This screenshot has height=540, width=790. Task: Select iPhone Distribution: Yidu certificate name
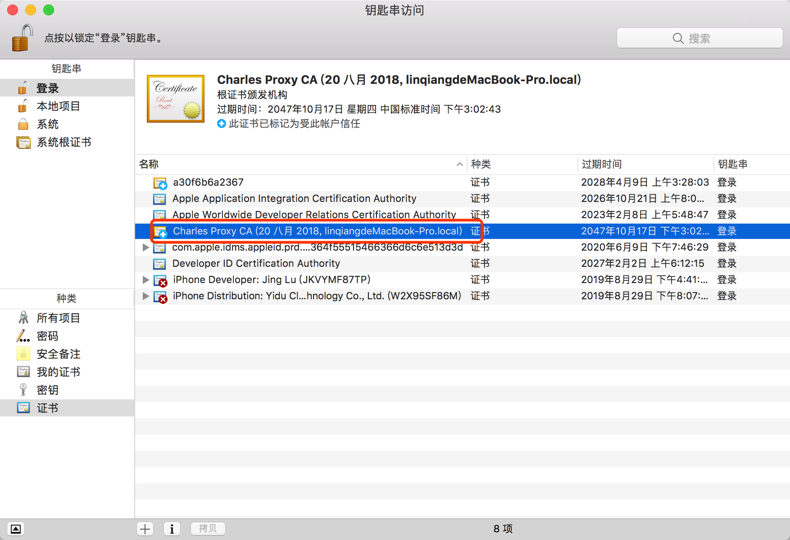317,296
